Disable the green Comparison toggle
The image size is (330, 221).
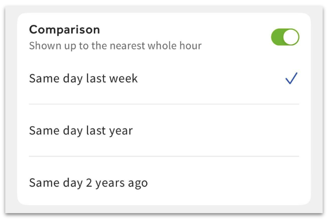click(285, 37)
